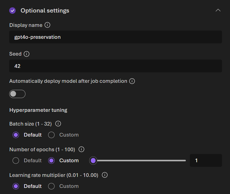Select Default radio for Learning rate multiplier
The image size is (230, 194).
[x=16, y=186]
